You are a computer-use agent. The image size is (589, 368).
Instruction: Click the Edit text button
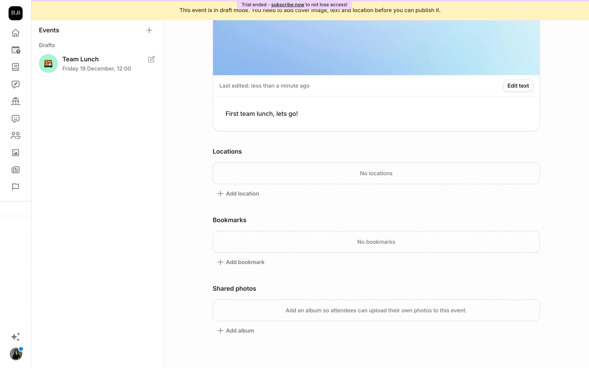(x=518, y=86)
